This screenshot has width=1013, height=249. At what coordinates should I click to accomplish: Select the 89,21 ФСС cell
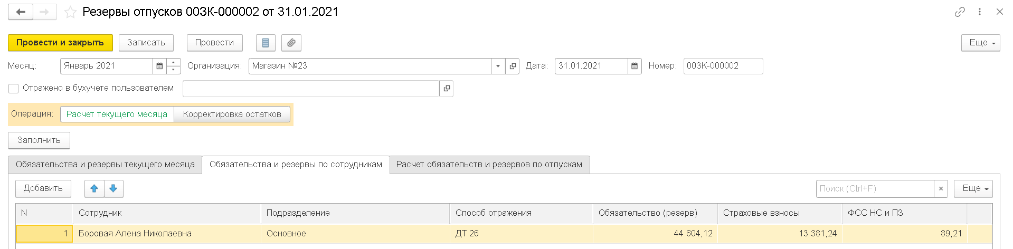pos(904,233)
